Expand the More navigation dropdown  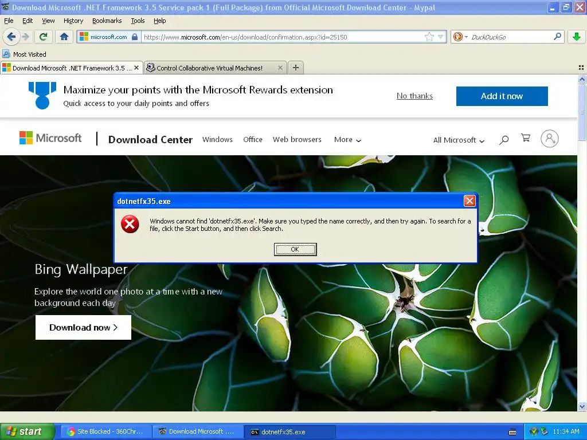[347, 140]
